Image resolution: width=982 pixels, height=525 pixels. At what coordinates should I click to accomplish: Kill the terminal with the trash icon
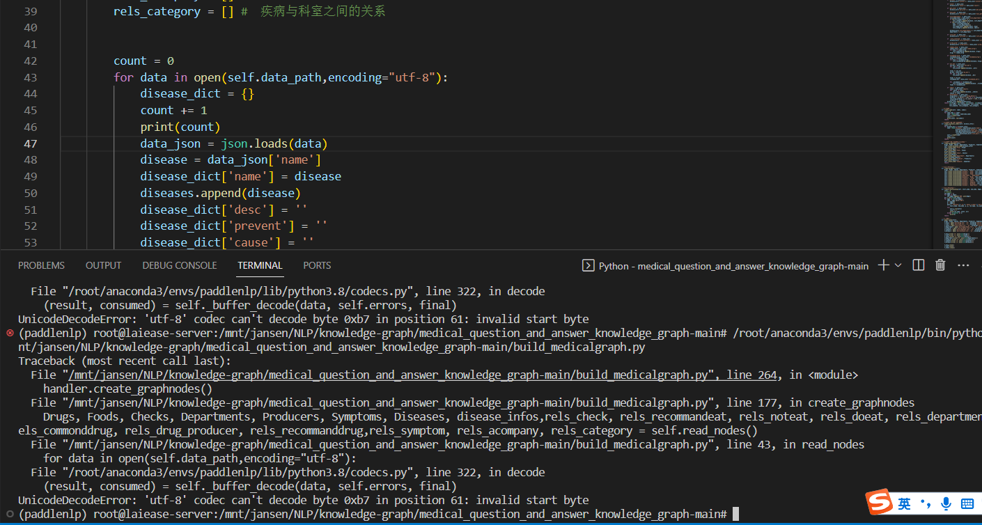pos(940,265)
